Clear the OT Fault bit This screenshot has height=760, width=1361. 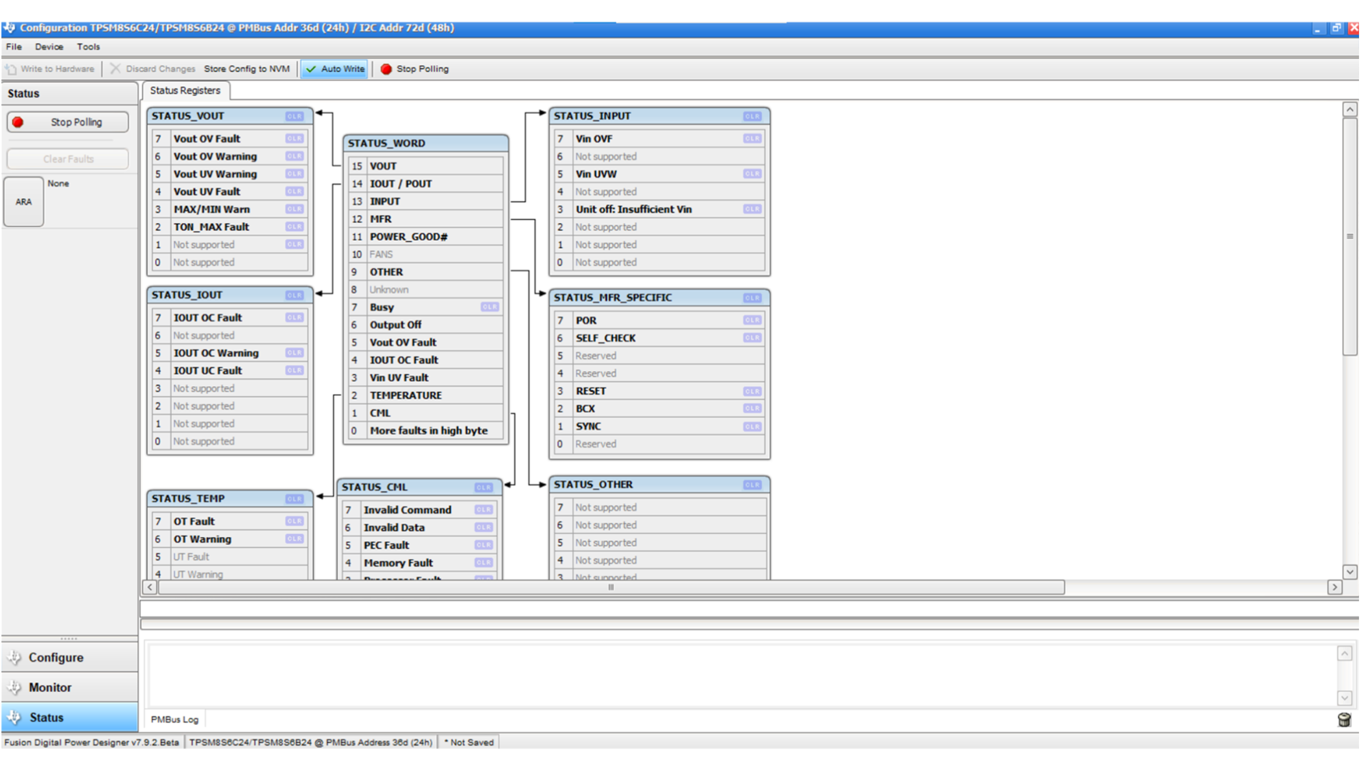pyautogui.click(x=294, y=522)
